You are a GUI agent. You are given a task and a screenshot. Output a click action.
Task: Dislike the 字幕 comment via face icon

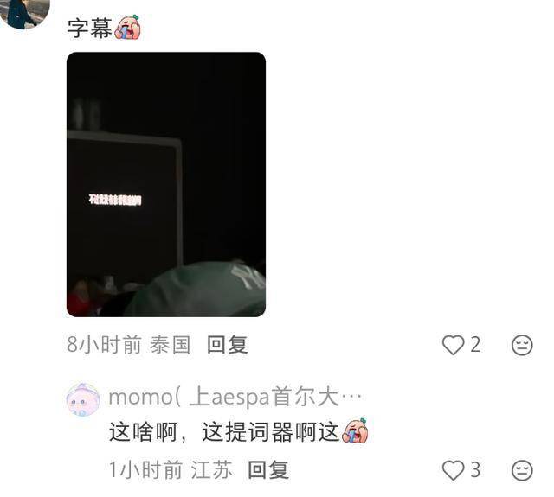(x=522, y=345)
